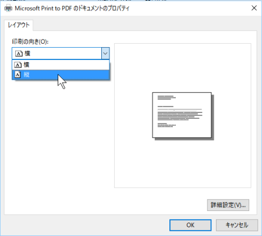Switch to the レイアウト tab

[x=19, y=25]
